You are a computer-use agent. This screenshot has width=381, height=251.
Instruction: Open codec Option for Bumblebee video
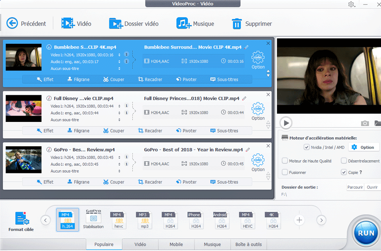click(258, 58)
